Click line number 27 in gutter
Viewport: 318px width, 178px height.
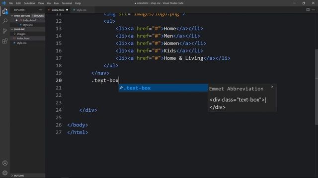point(59,132)
